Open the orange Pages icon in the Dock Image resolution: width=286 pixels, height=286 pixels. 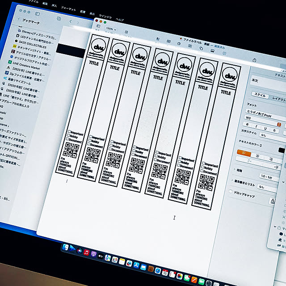194,280
